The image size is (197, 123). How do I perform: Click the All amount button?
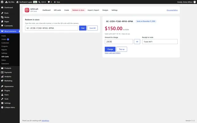click(137, 42)
